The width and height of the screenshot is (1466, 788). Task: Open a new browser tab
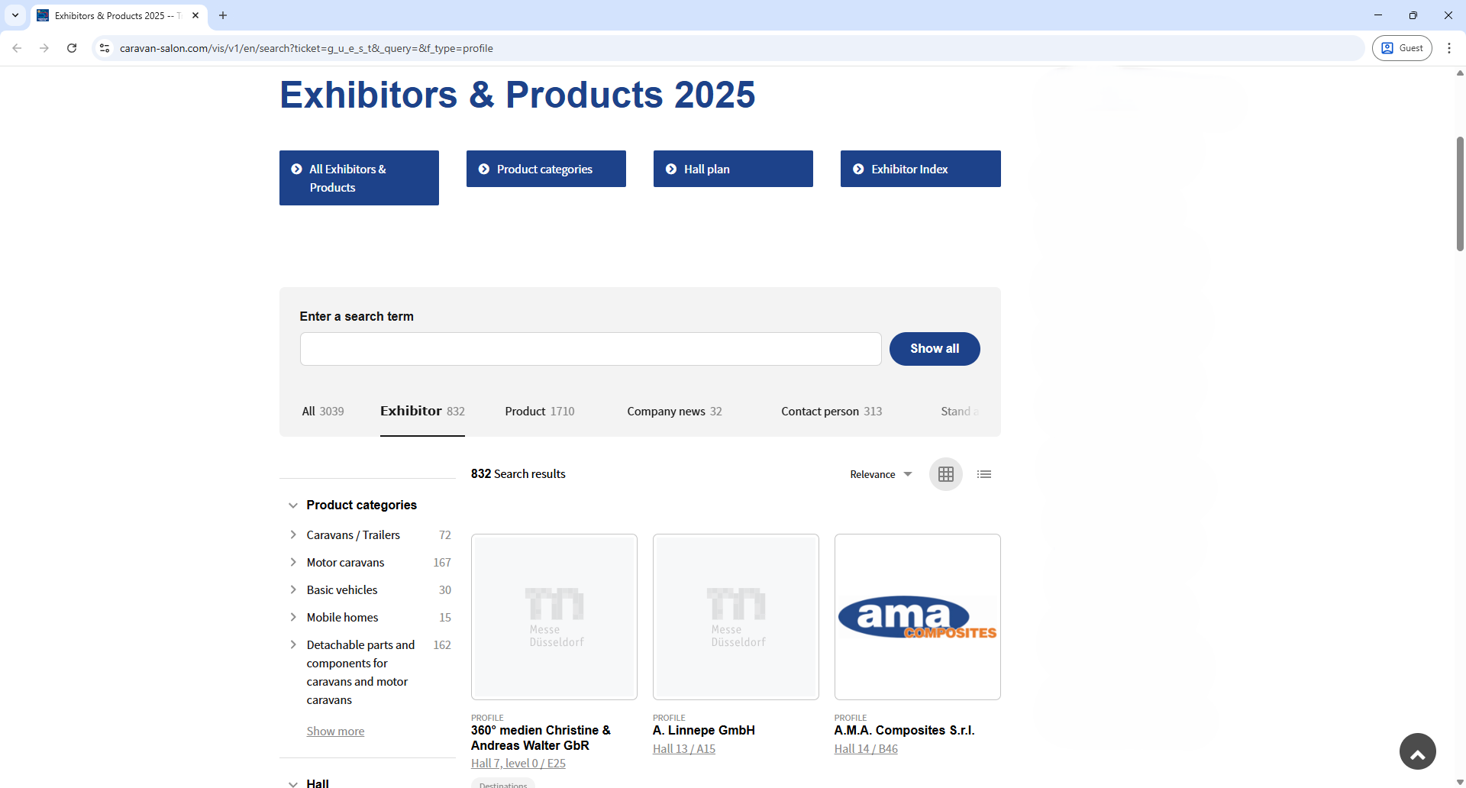(x=222, y=15)
